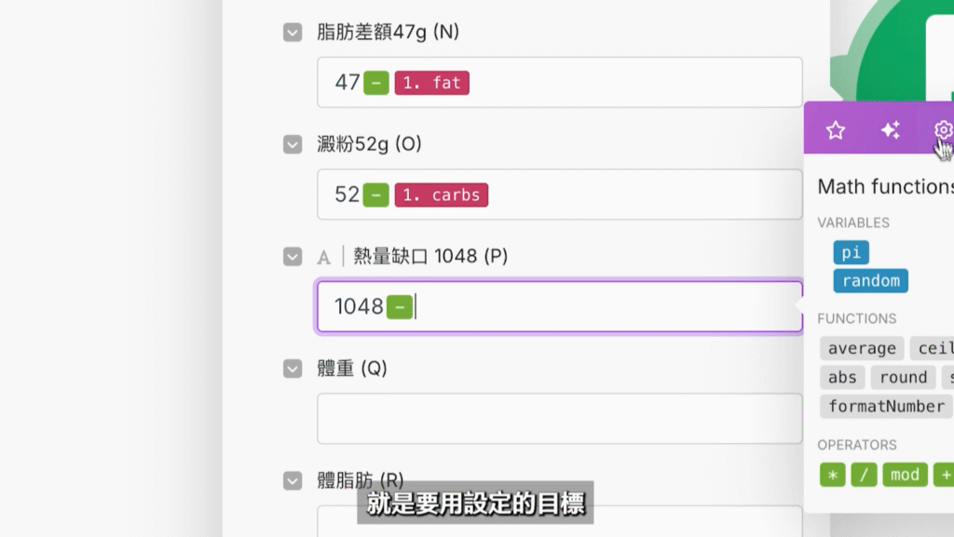Insert the mod operator
Image resolution: width=954 pixels, height=537 pixels.
[x=905, y=475]
